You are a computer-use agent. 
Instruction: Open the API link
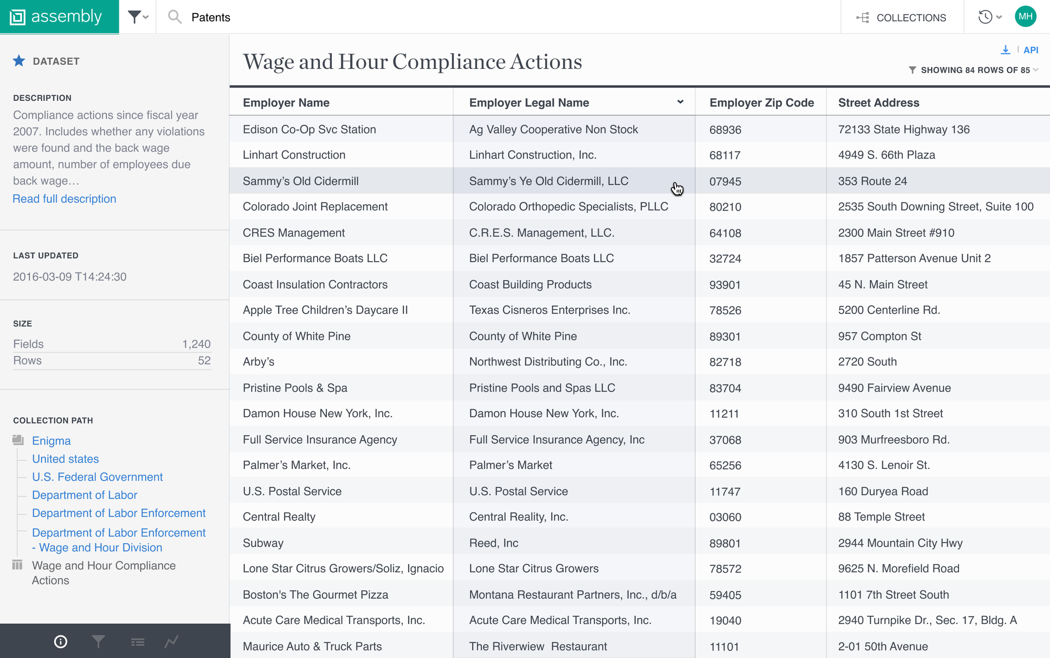[x=1030, y=50]
